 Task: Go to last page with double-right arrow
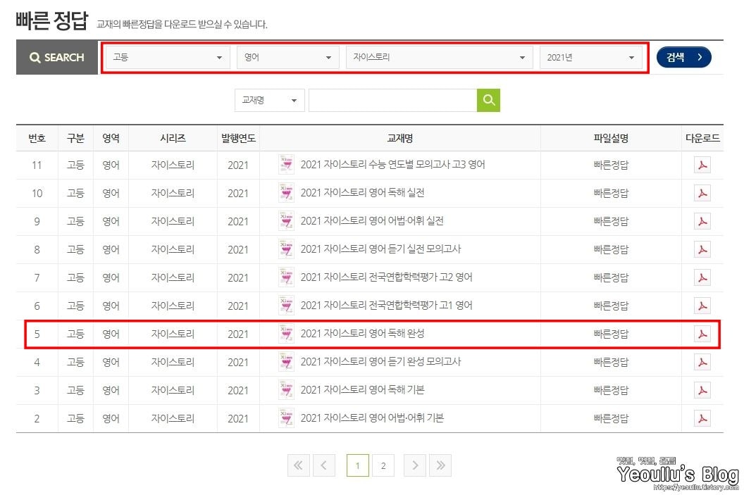pyautogui.click(x=440, y=465)
